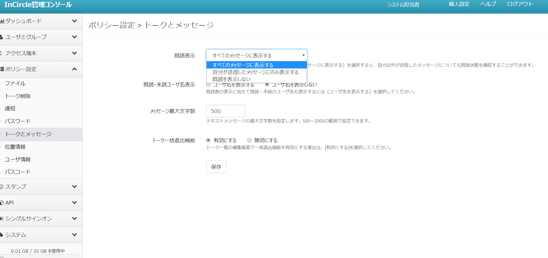Click the Policy settings list icon
Viewport: 548px width, 258px height.
click(2, 69)
